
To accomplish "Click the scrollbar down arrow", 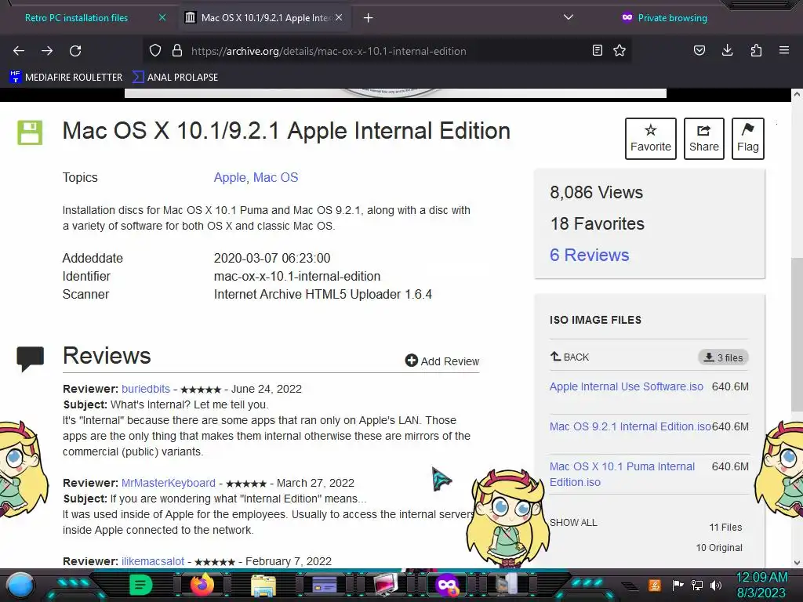I will click(x=797, y=563).
